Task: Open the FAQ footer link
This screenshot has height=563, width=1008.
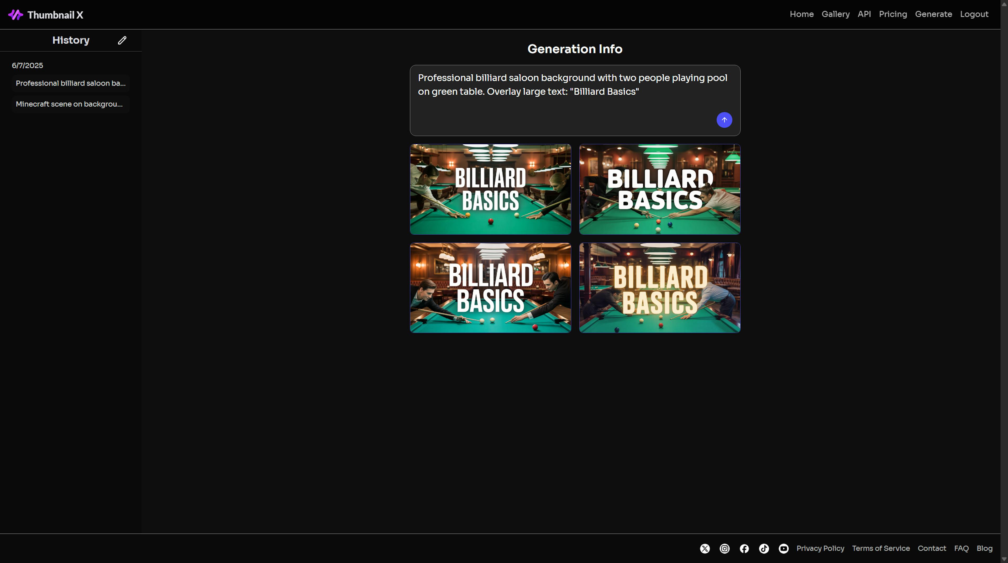Action: coord(961,549)
